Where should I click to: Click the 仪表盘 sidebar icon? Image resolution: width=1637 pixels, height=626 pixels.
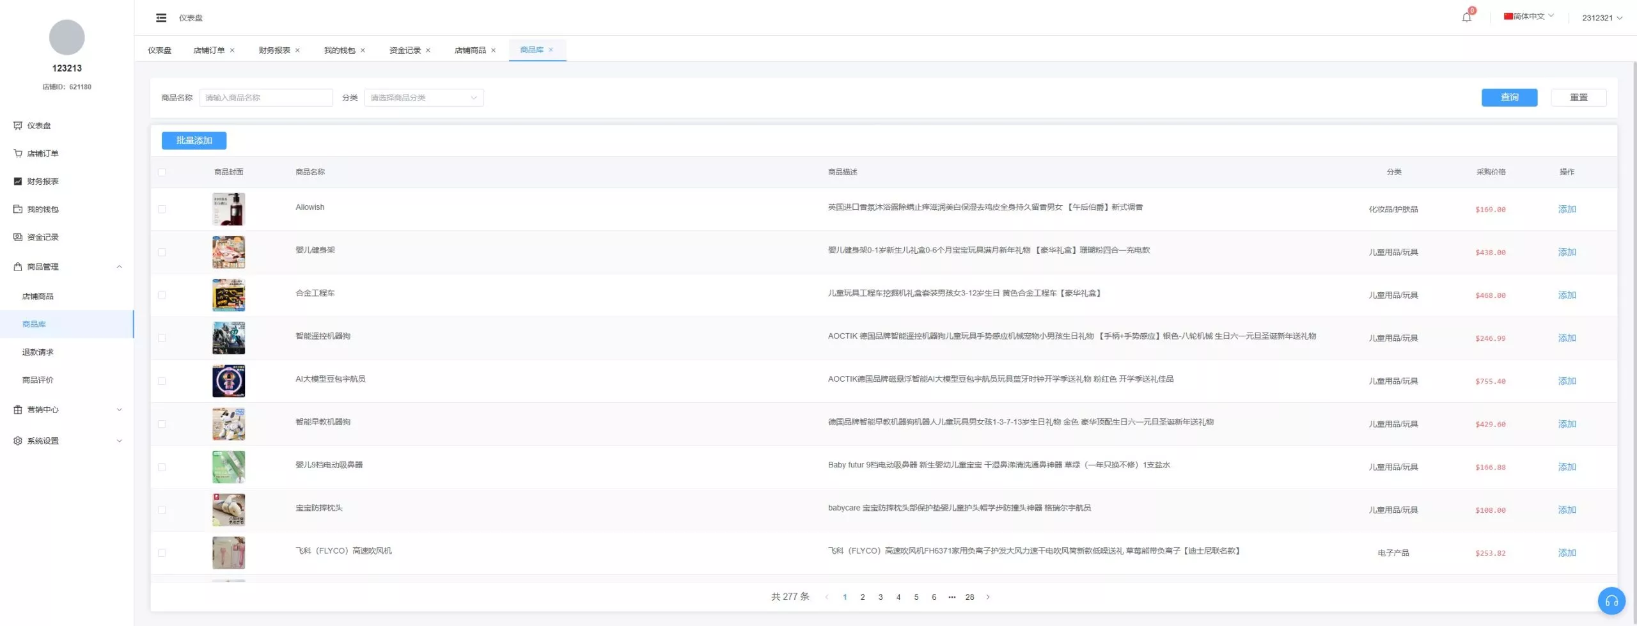click(x=18, y=126)
